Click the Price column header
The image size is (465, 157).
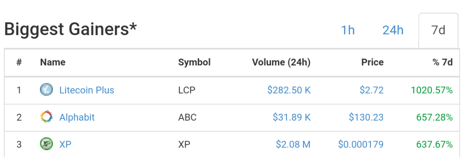pos(373,62)
